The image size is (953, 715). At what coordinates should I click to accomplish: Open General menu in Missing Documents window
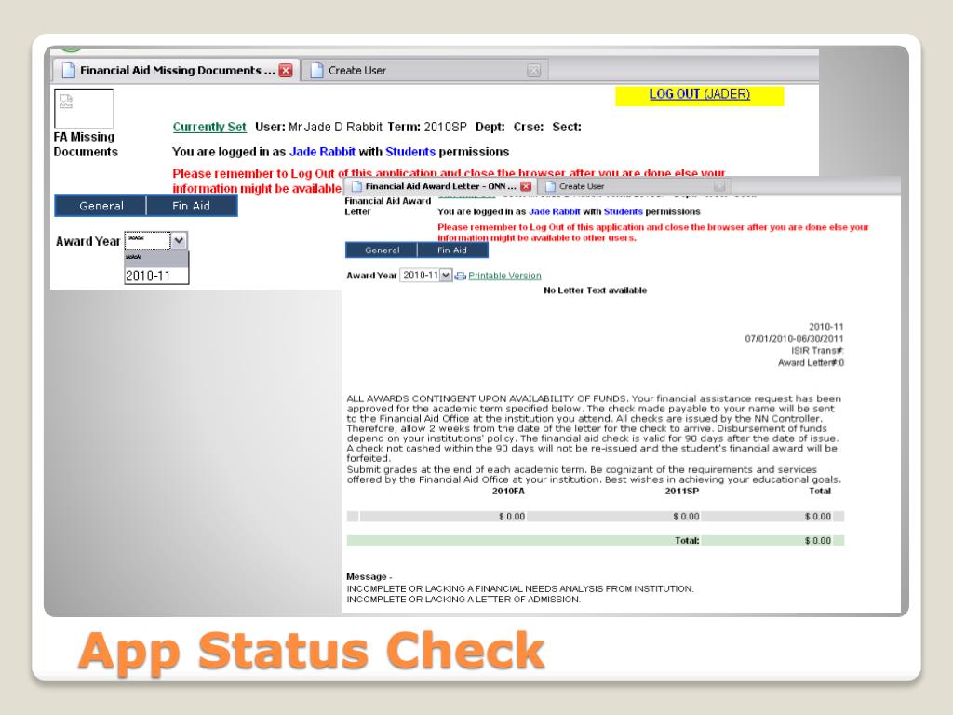(101, 206)
